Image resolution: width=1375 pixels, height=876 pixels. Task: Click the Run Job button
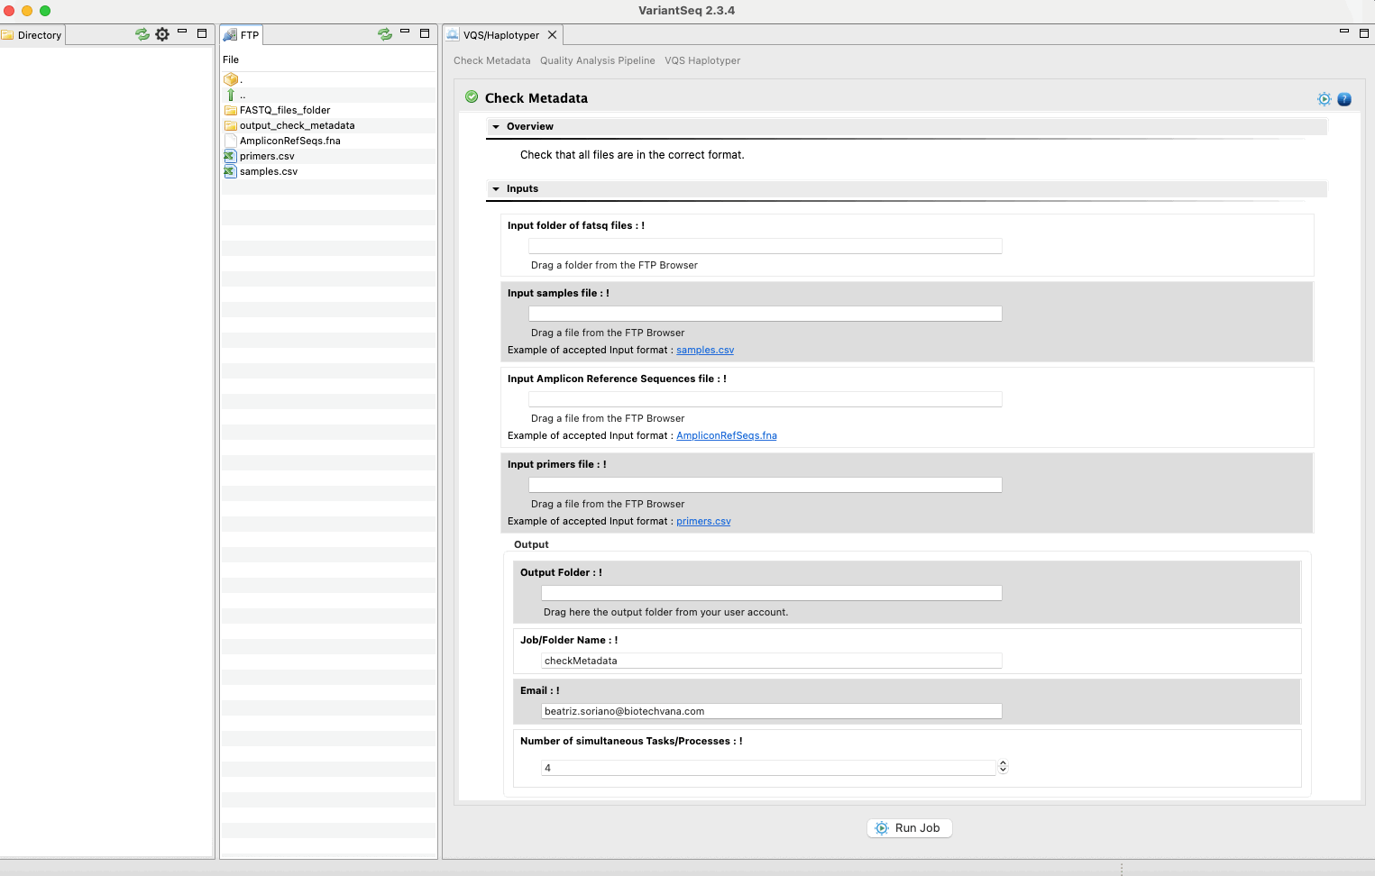coord(910,828)
